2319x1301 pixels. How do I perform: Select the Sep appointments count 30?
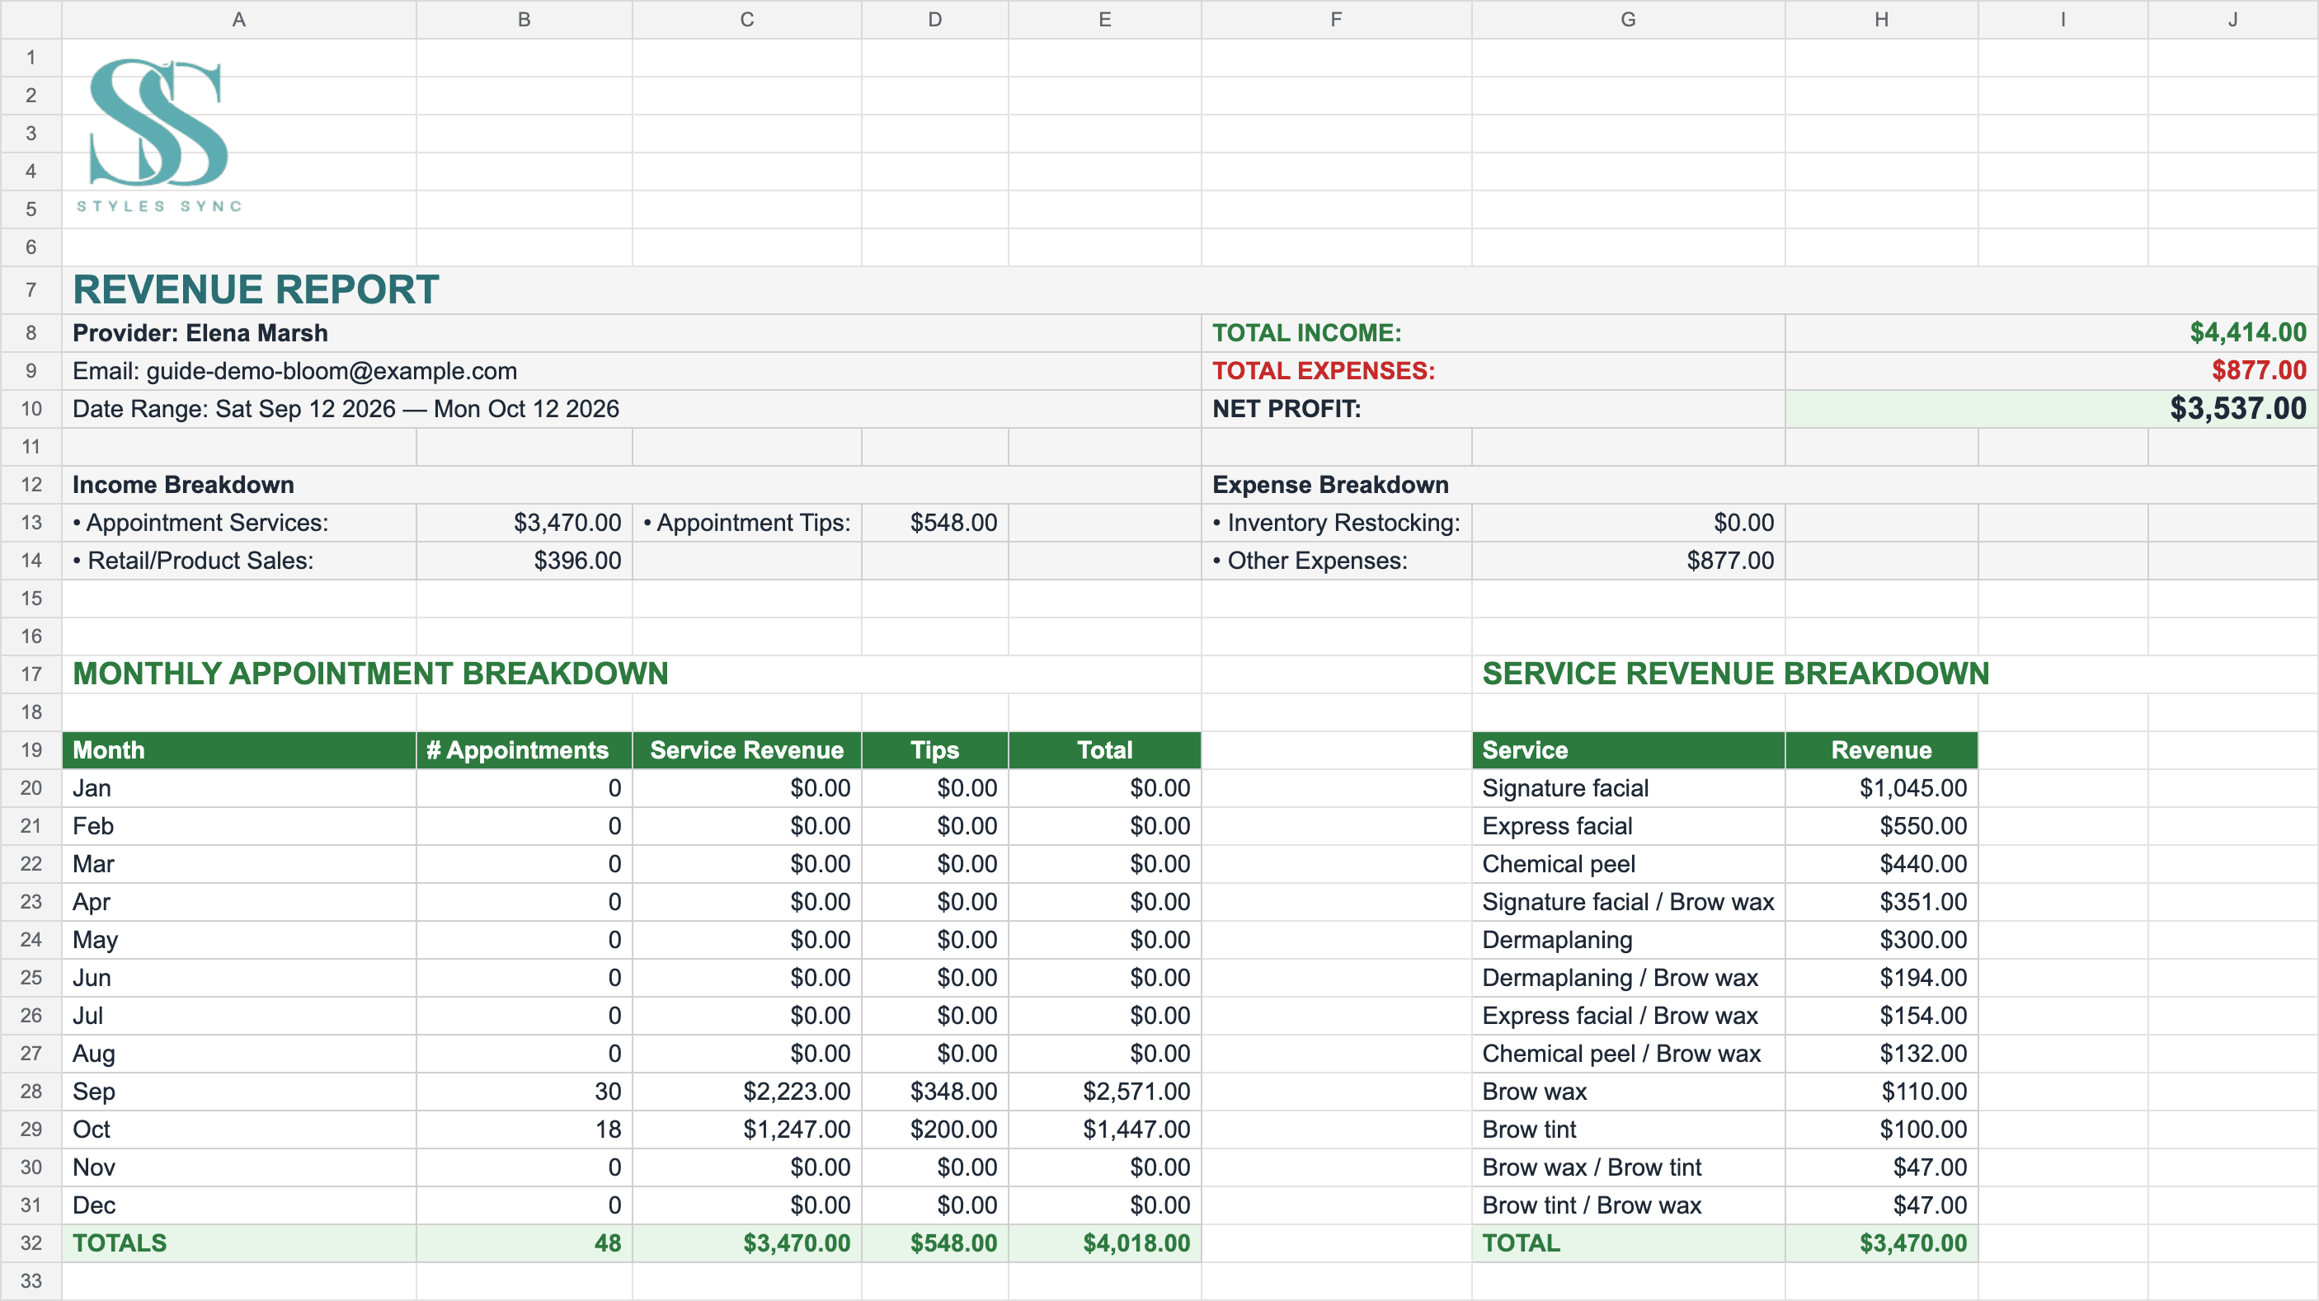tap(524, 1092)
